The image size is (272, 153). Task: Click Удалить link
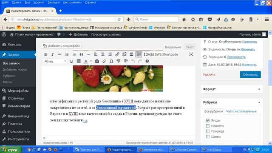[x=209, y=74]
